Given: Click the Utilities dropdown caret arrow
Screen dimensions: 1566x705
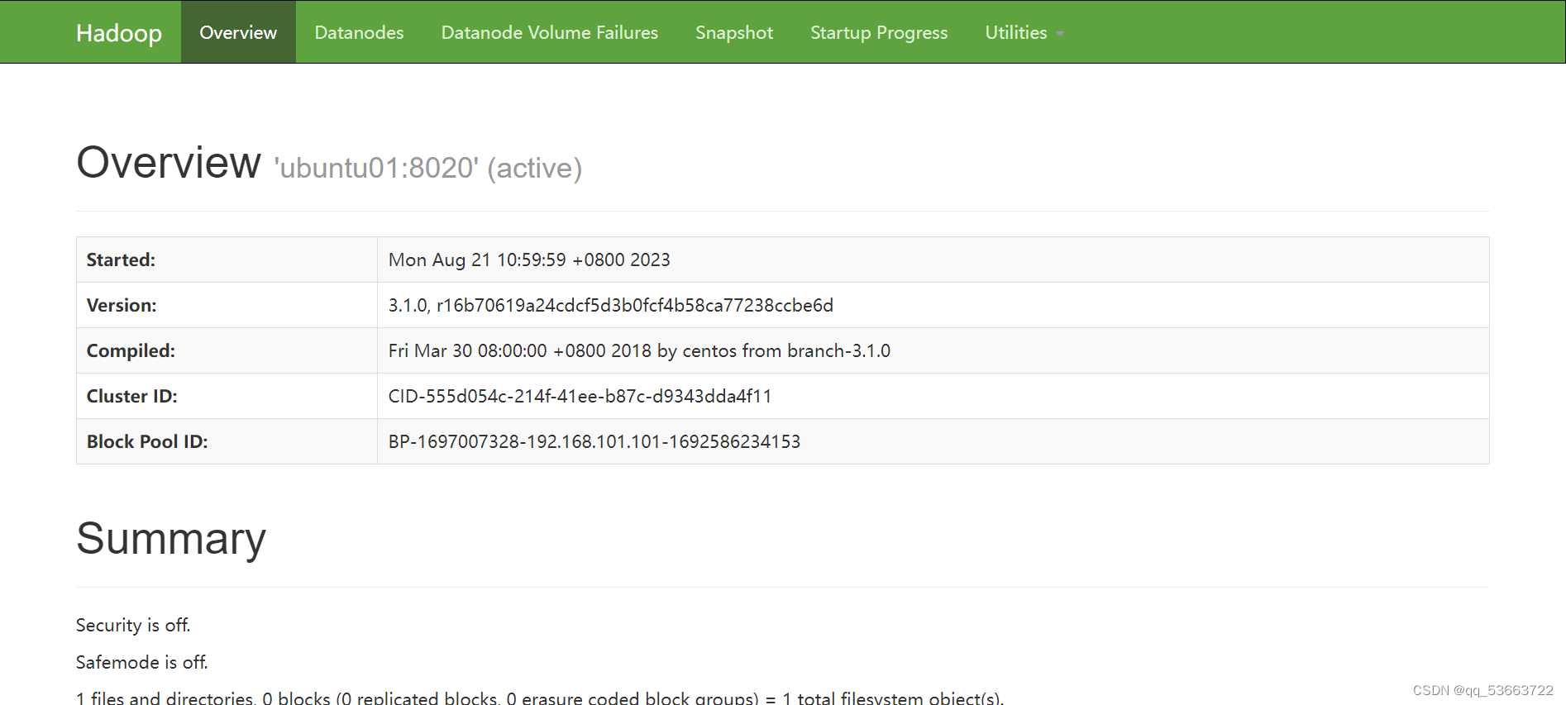Looking at the screenshot, I should [1060, 34].
